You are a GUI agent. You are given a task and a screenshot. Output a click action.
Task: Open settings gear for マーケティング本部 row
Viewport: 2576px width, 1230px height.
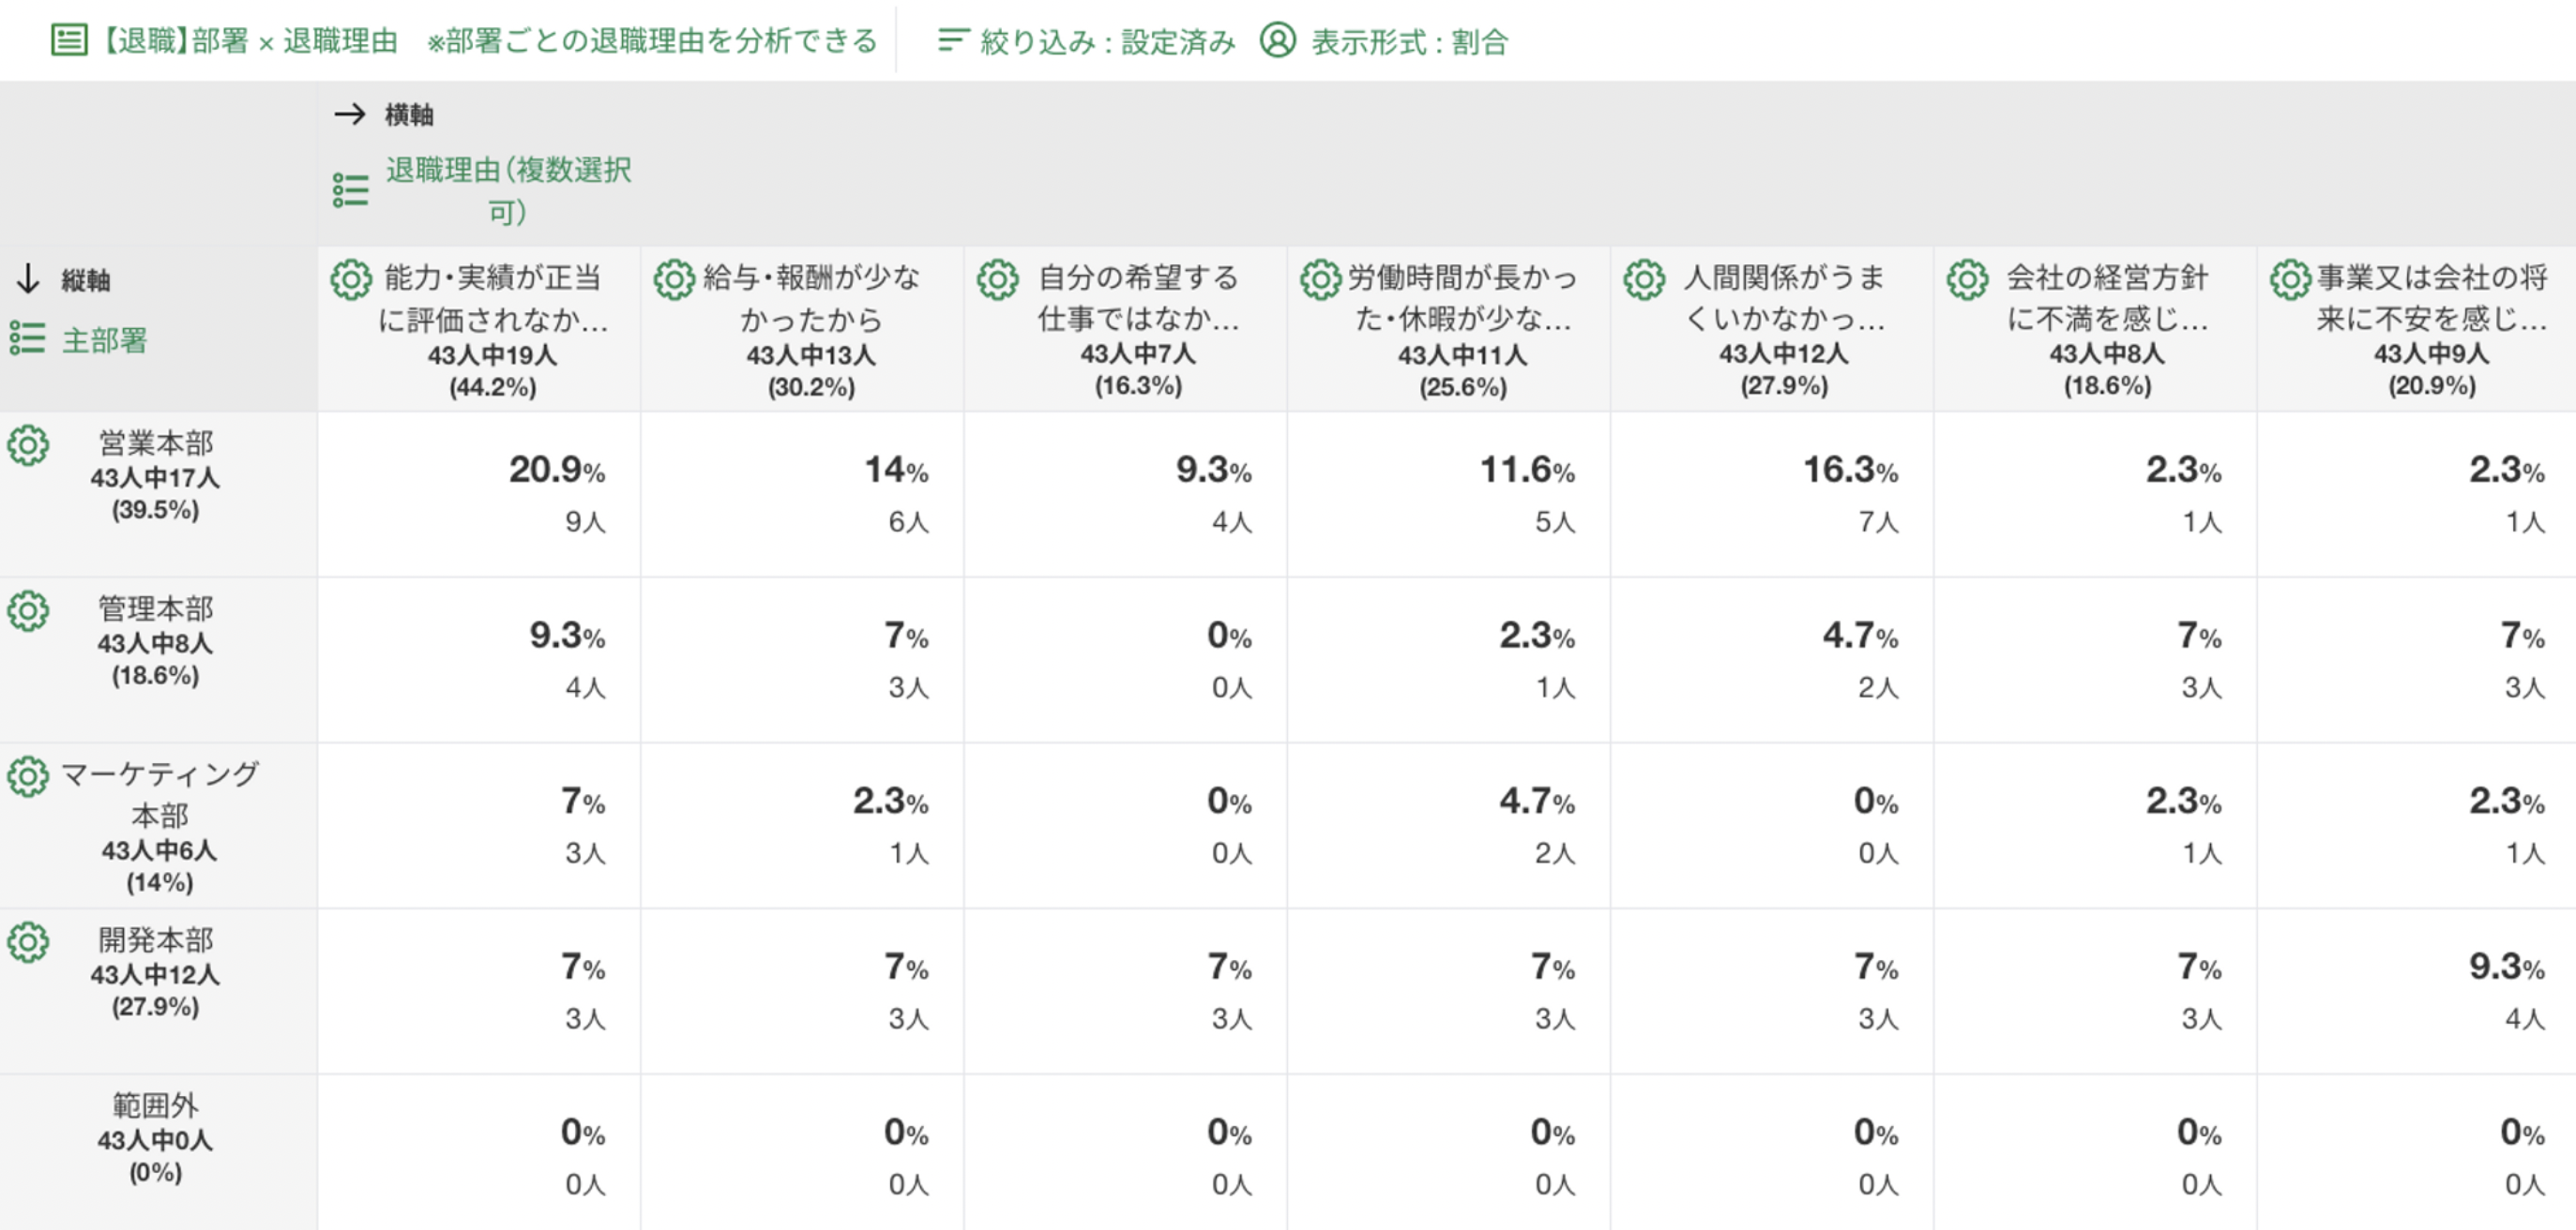[x=28, y=777]
